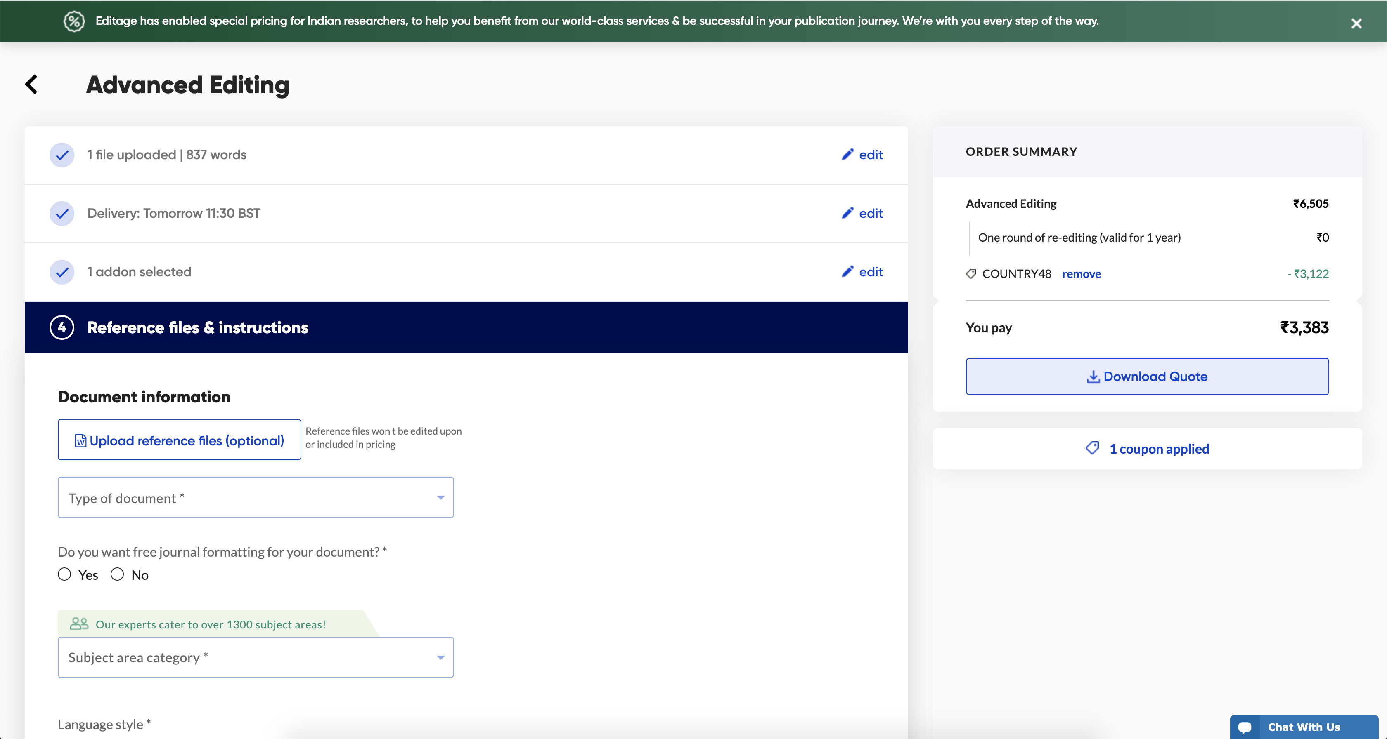Dismiss the special pricing banner
Image resolution: width=1387 pixels, height=739 pixels.
click(x=1356, y=23)
